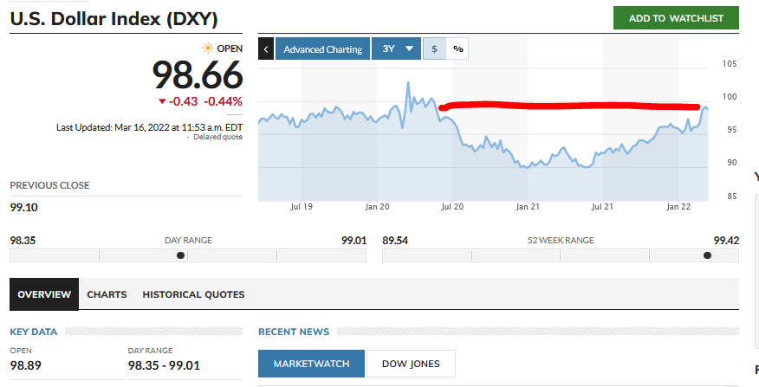
Task: Select the Overview tab
Action: tap(44, 294)
